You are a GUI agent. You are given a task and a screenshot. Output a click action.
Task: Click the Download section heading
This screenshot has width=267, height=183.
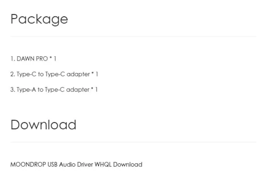point(43,125)
